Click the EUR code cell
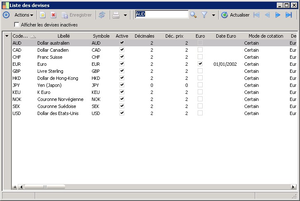 pyautogui.click(x=17, y=64)
